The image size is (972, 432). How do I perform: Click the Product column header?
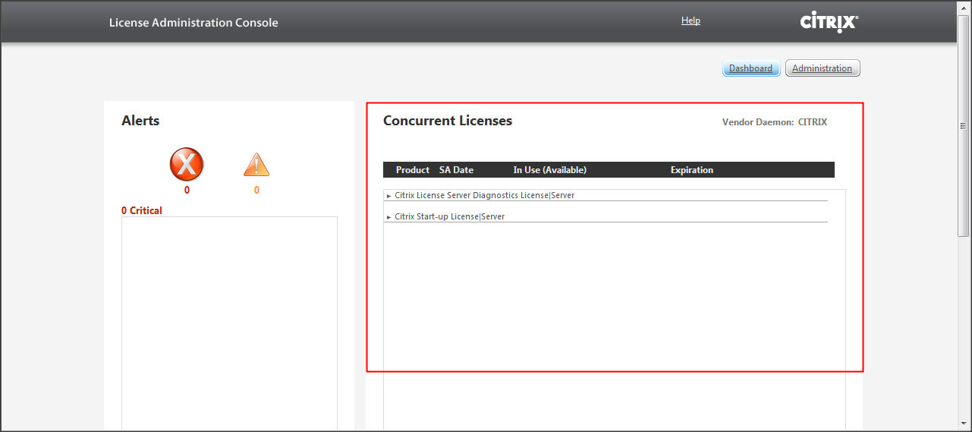click(413, 170)
